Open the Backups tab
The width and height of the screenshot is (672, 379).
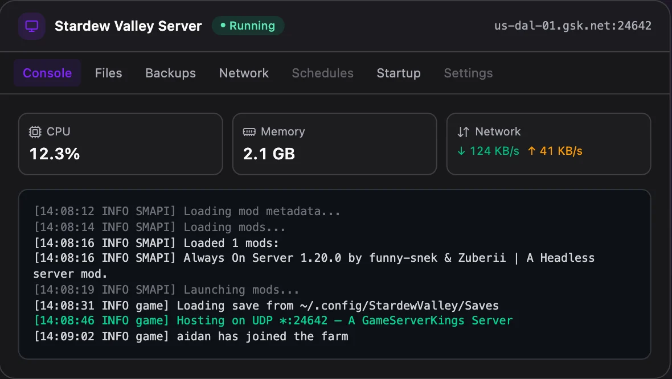[171, 73]
